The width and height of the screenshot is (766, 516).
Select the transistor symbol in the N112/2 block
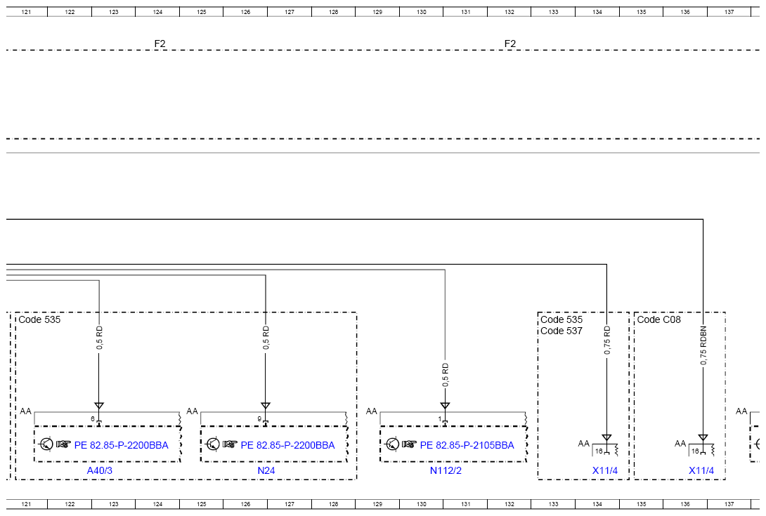pyautogui.click(x=392, y=444)
